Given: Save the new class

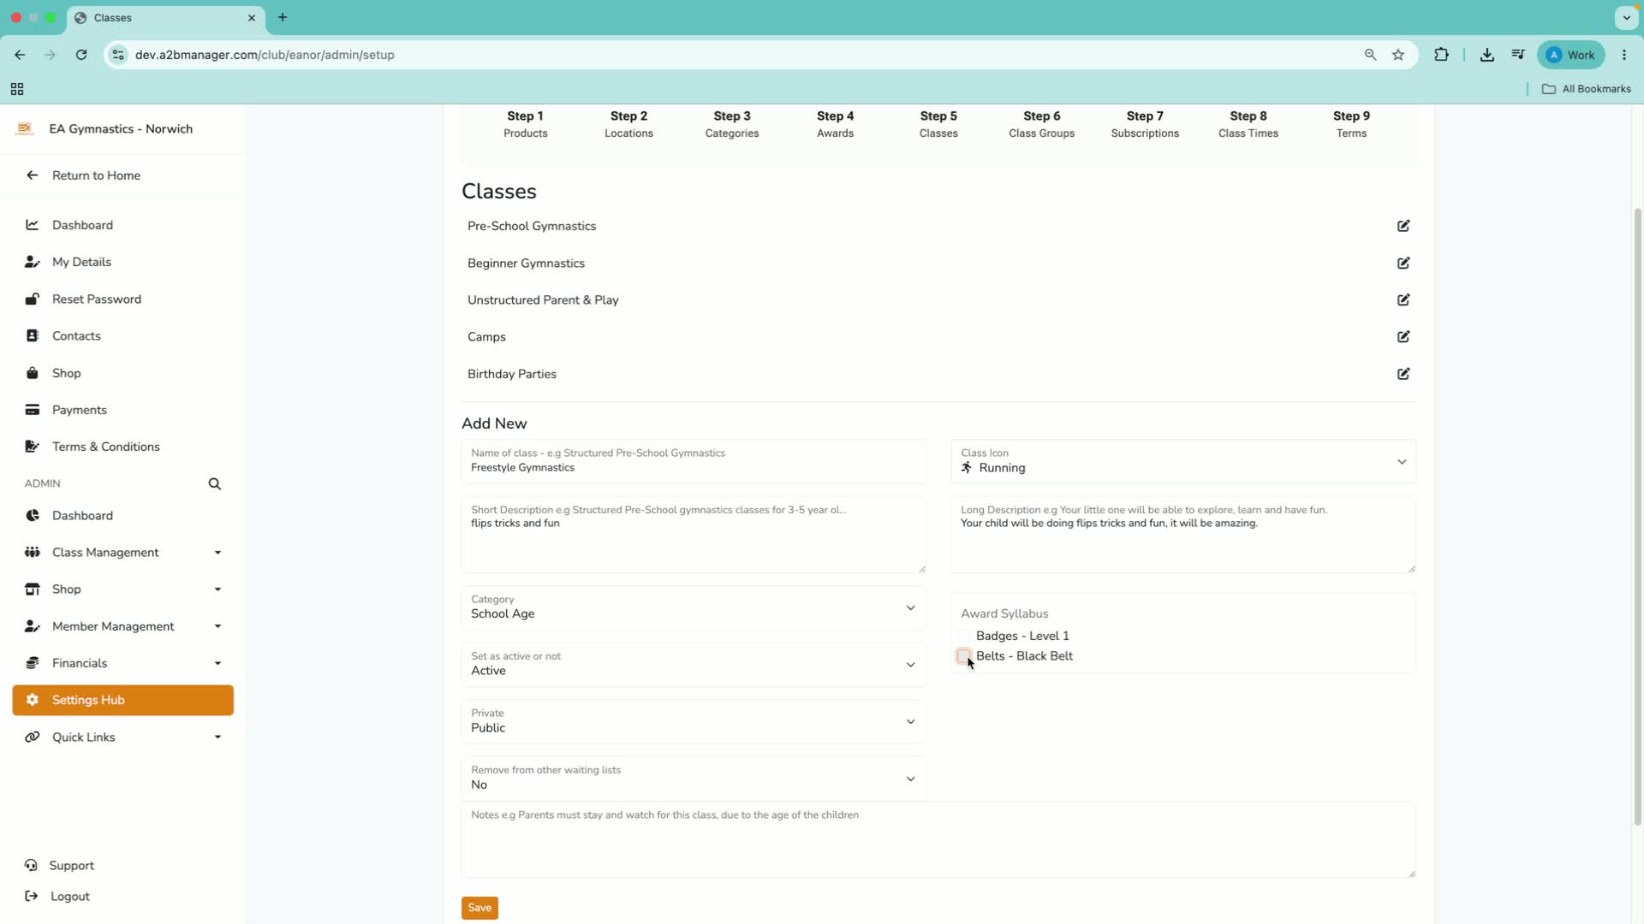Looking at the screenshot, I should (x=479, y=908).
